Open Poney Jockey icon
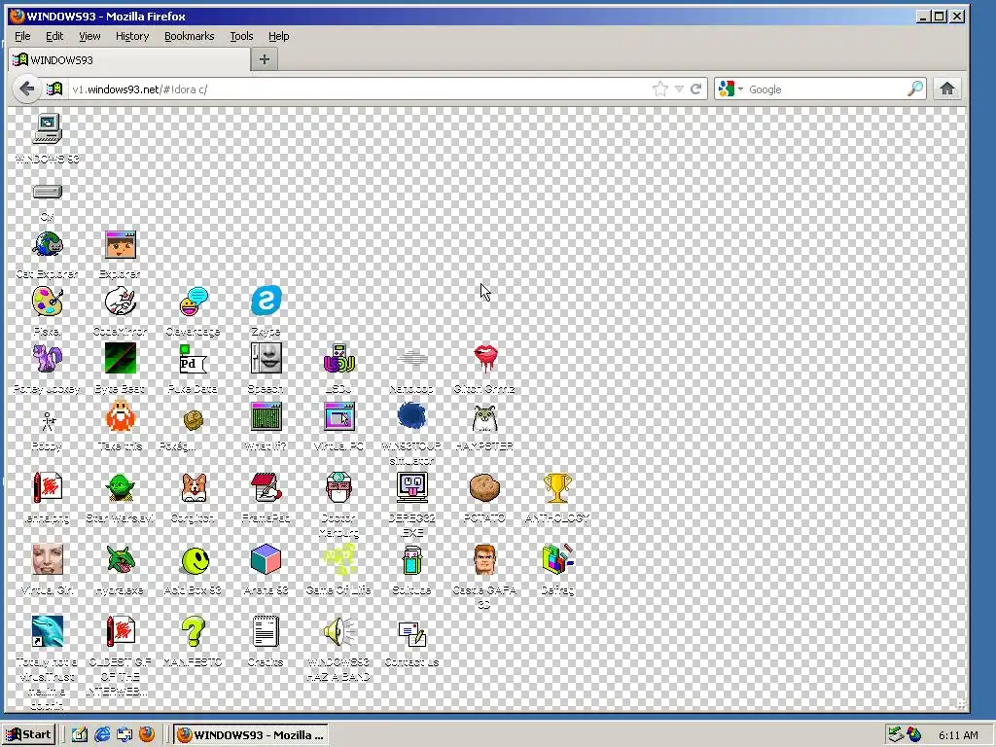 pyautogui.click(x=48, y=359)
